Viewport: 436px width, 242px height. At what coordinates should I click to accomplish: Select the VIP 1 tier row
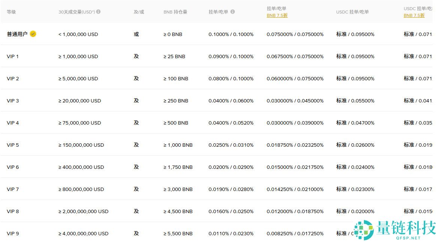(x=13, y=56)
